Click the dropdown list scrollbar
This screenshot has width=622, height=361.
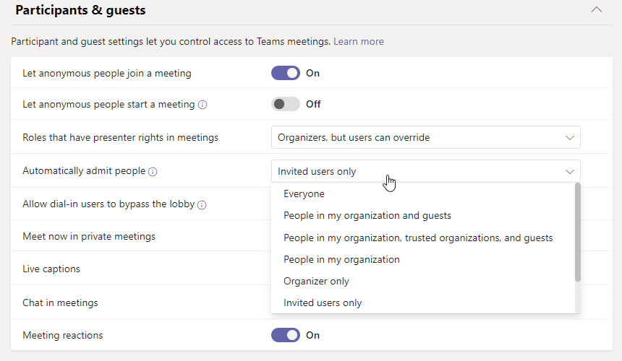577,232
